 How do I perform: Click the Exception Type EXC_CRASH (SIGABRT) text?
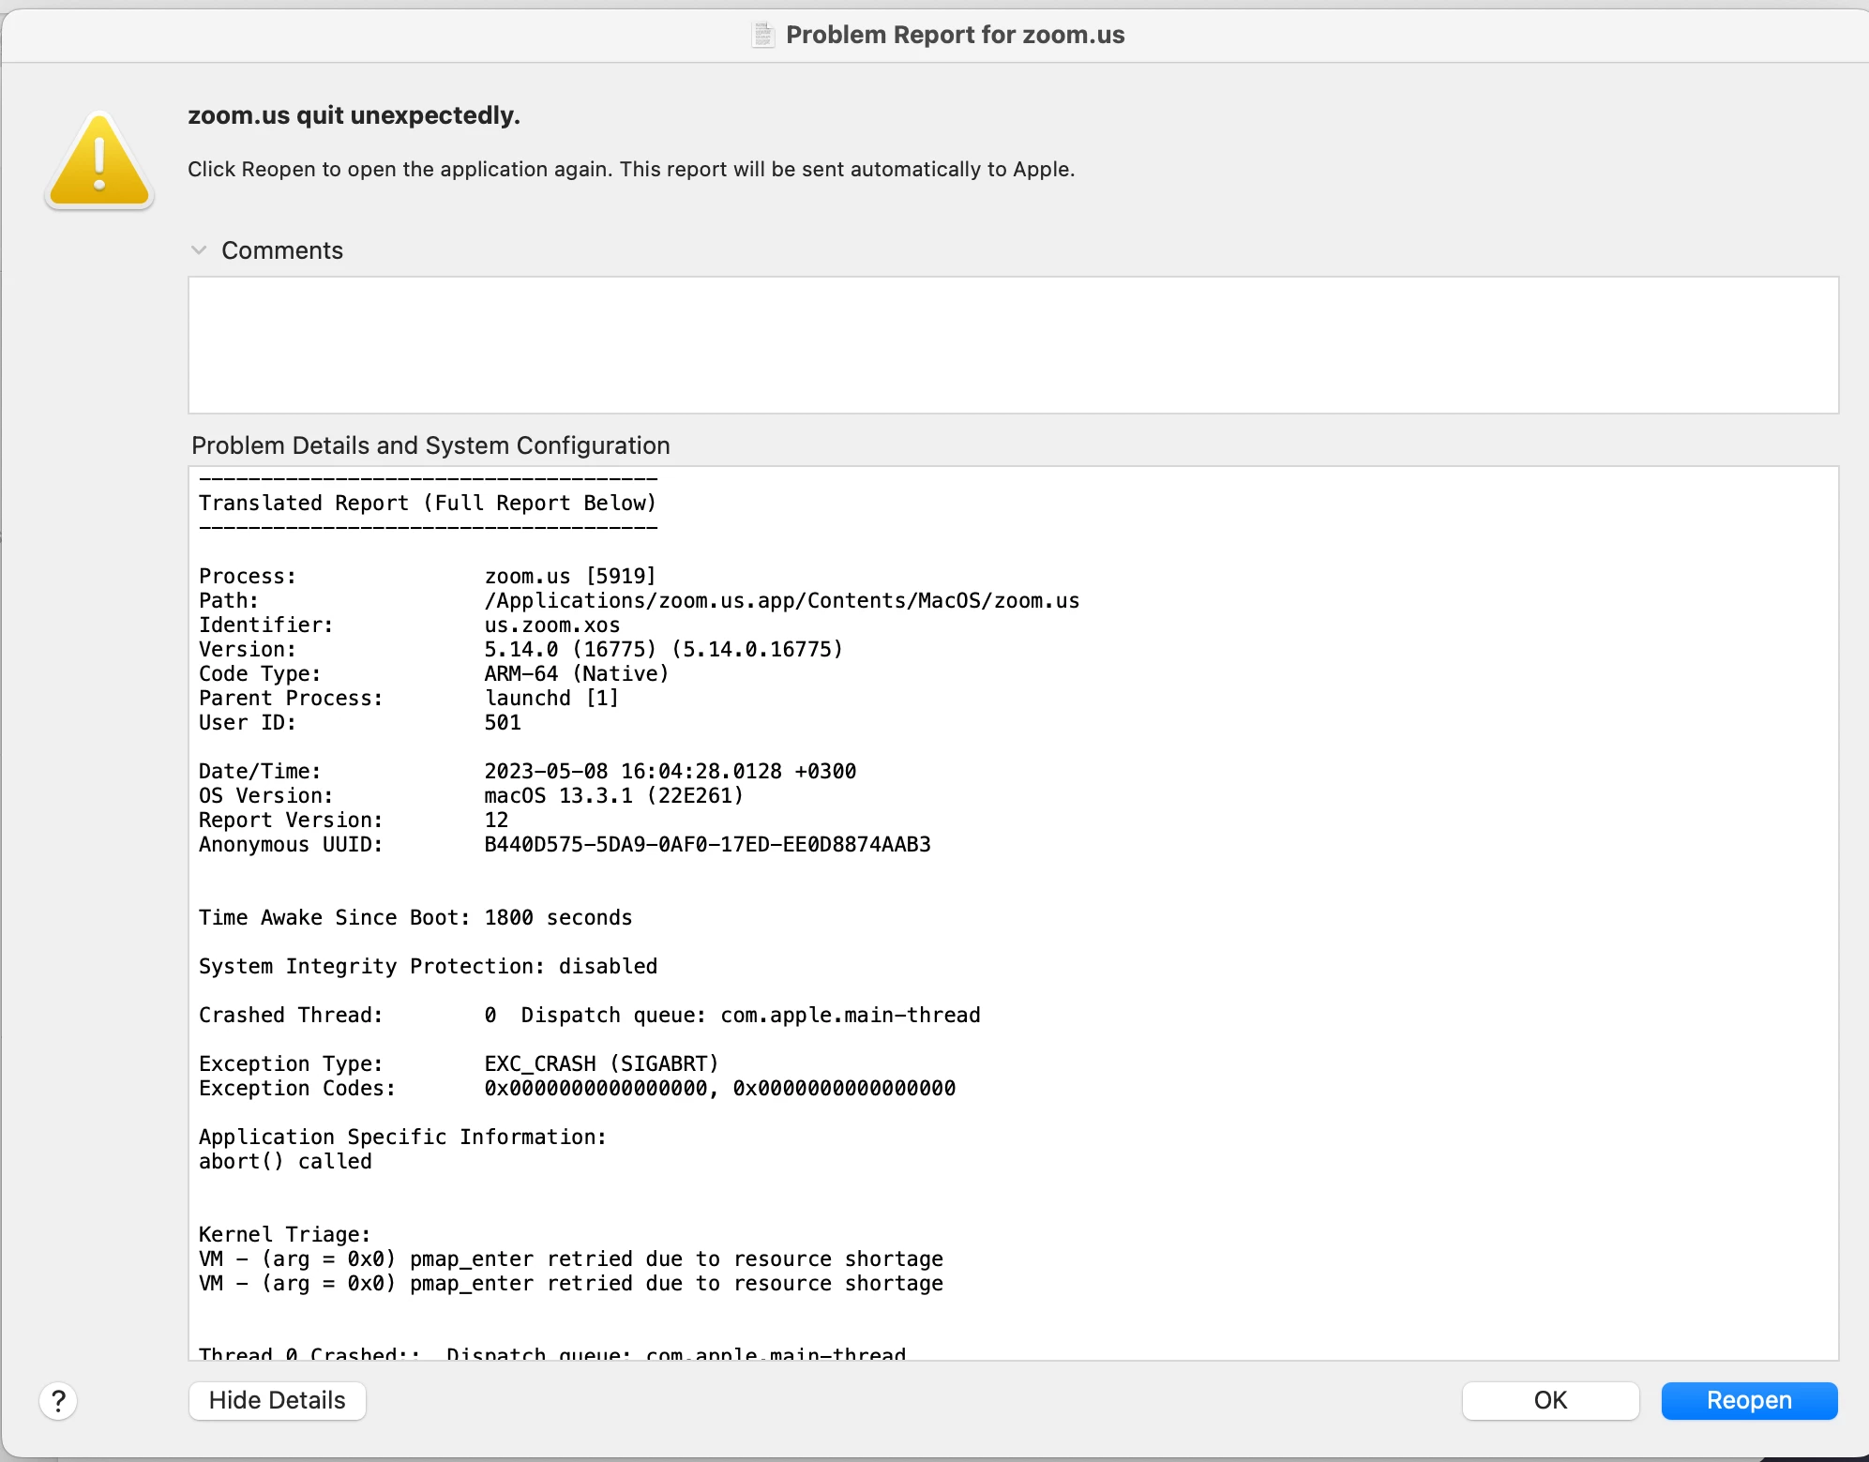601,1064
